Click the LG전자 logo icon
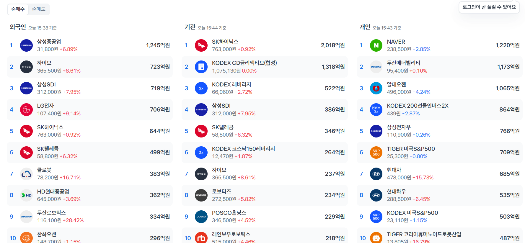 26,110
